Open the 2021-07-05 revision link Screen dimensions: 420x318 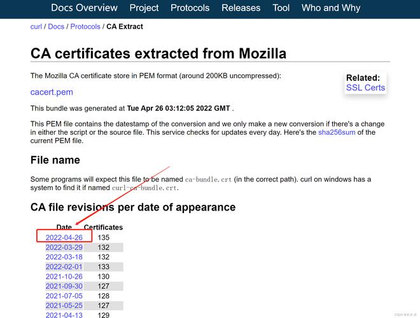(64, 296)
